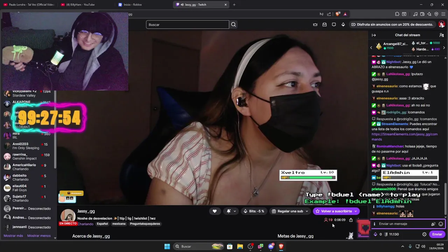Open File Explorer from taskbar
The image size is (448, 252).
pyautogui.click(x=240, y=246)
